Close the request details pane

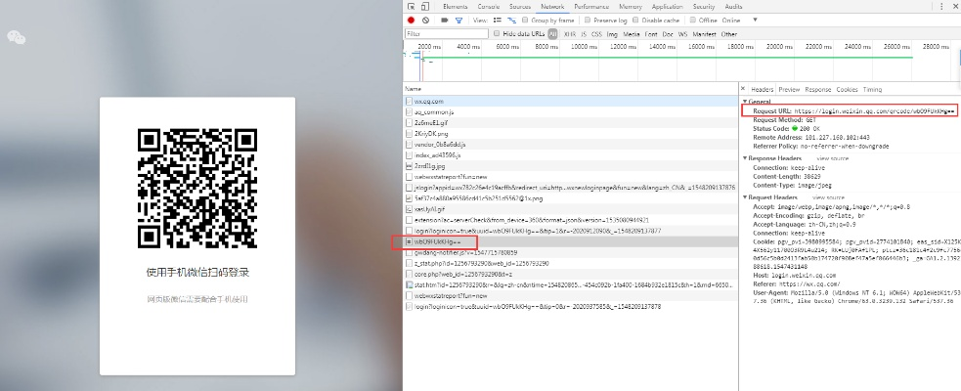tap(743, 89)
